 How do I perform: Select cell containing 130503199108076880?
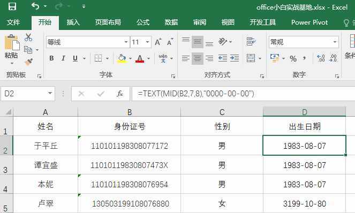coord(129,203)
